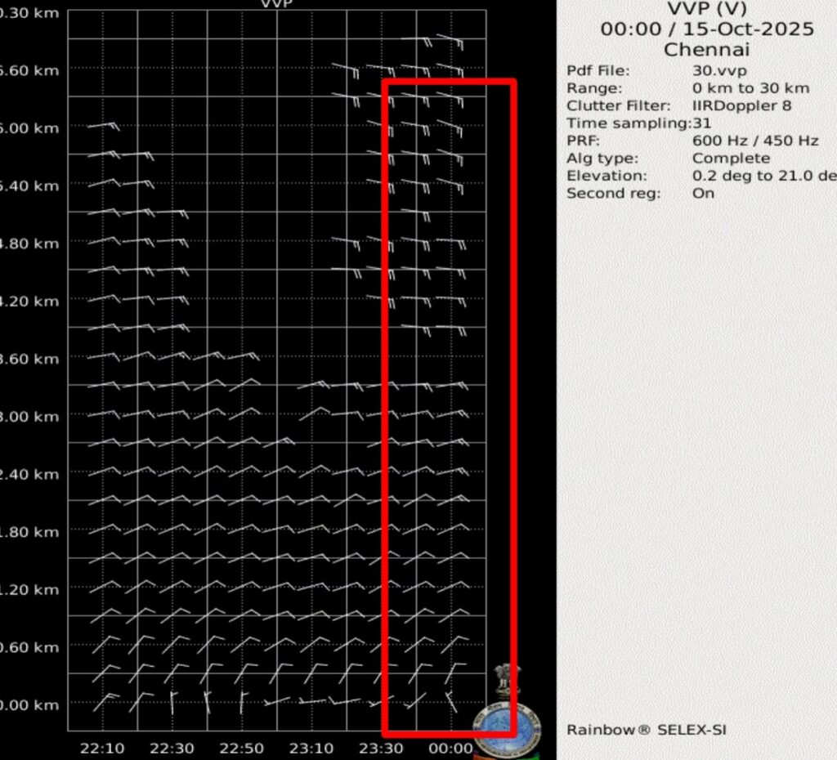Click the topmost wind barb in 00:00 column
837x760 pixels.
450,39
